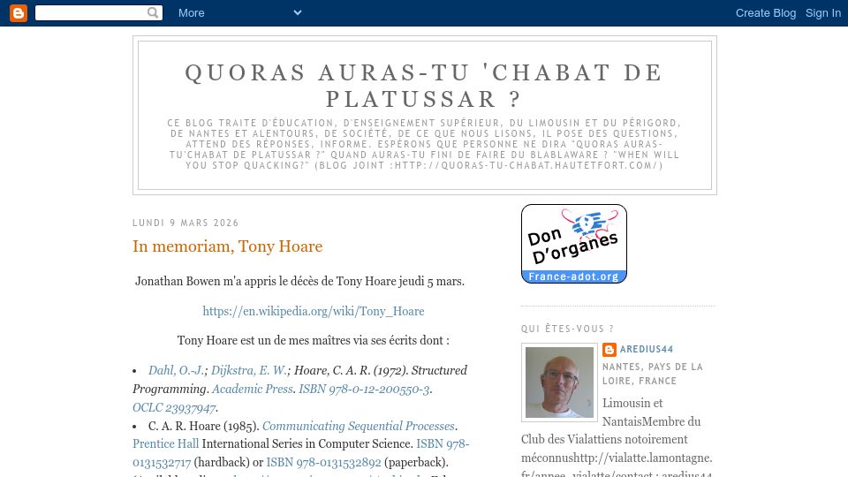This screenshot has width=848, height=477.
Task: Open blog title Quoras auras-tu 'chabat de Platussar
Action: 424,86
